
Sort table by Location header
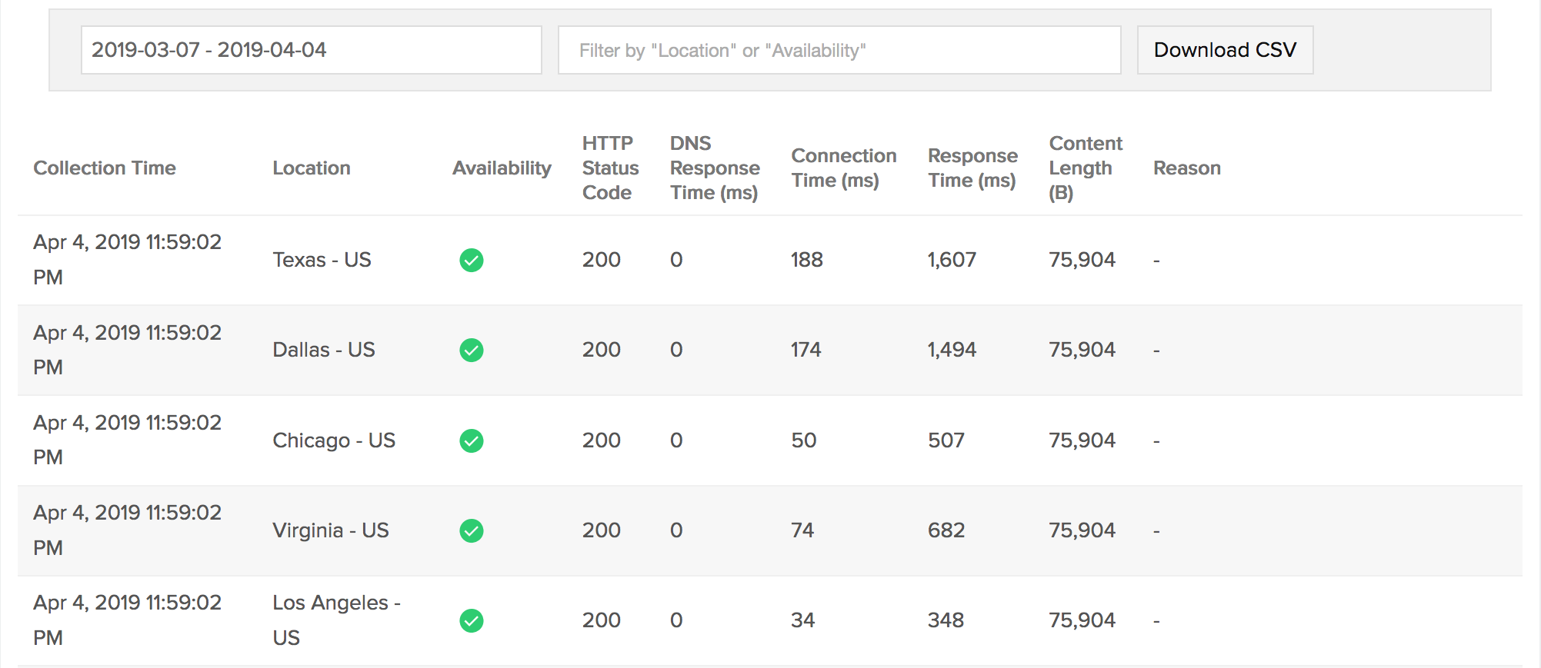311,168
